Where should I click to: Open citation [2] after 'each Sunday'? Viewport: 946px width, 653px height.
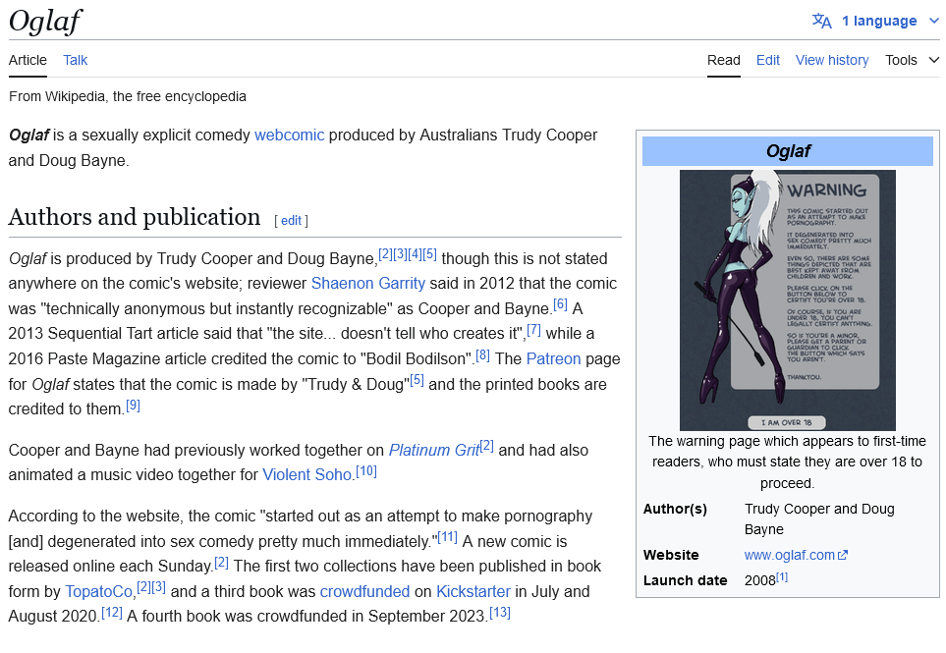point(221,563)
